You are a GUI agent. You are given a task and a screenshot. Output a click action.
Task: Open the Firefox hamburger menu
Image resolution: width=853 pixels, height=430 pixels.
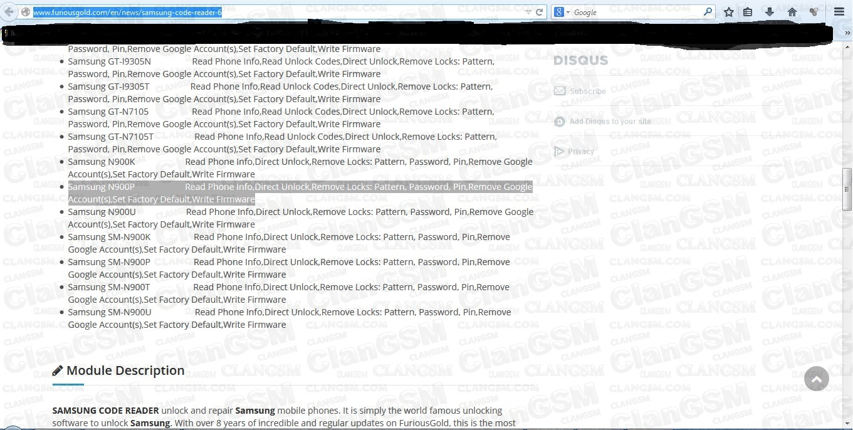(839, 12)
